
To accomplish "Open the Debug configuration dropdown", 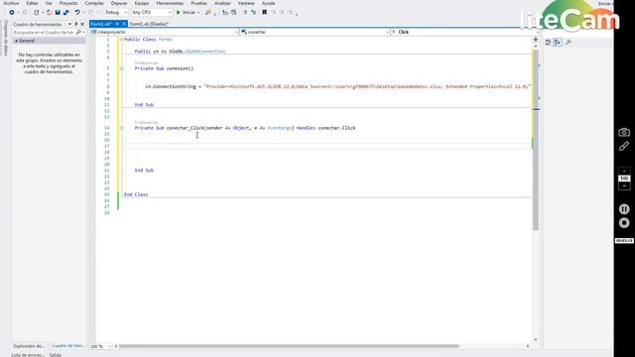I will 116,13.
